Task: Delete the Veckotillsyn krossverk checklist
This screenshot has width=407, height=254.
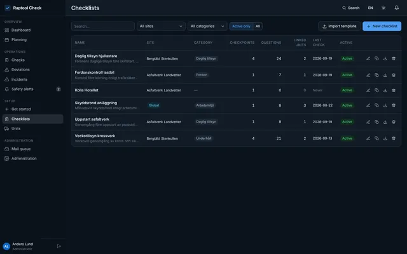Action: pyautogui.click(x=394, y=138)
